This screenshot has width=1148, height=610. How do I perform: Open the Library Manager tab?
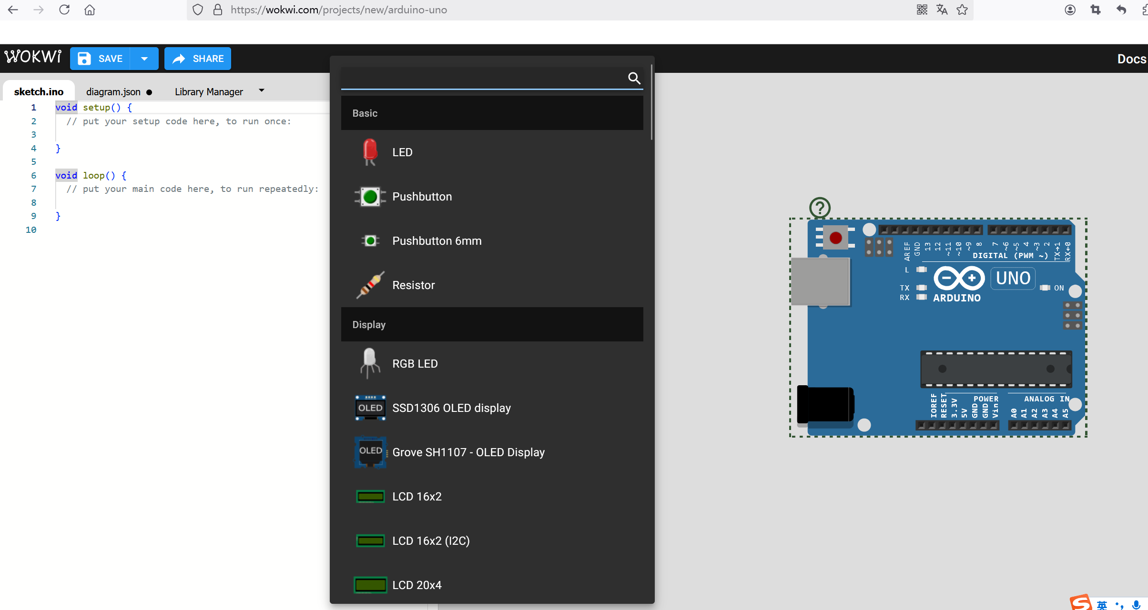click(209, 92)
